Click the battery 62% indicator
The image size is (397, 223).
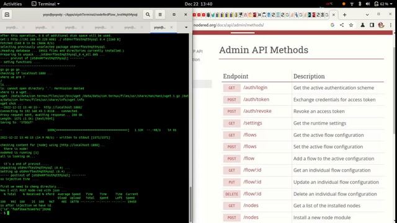pyautogui.click(x=381, y=4)
